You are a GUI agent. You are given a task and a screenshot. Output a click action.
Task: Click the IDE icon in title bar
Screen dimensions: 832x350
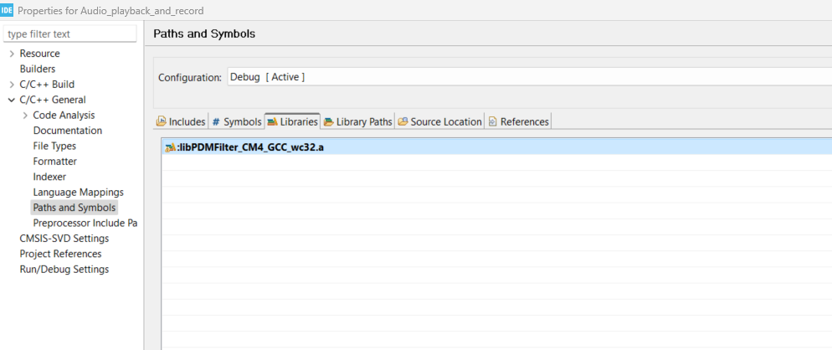(7, 10)
